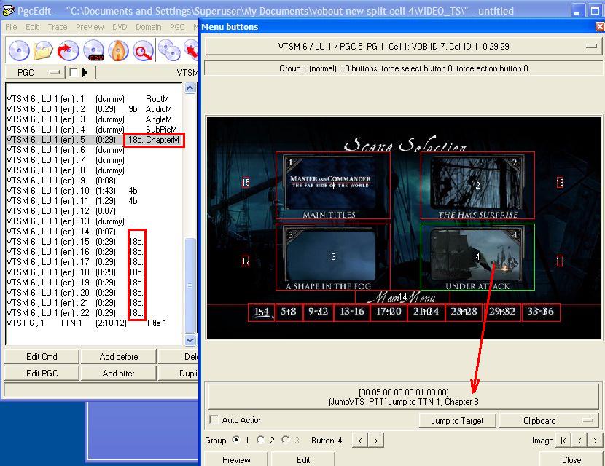Image resolution: width=605 pixels, height=466 pixels.
Task: Select Group 3 radio button
Action: (x=286, y=440)
